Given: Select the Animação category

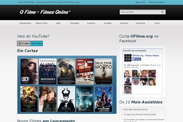Looking at the screenshot, I should pos(75,23).
